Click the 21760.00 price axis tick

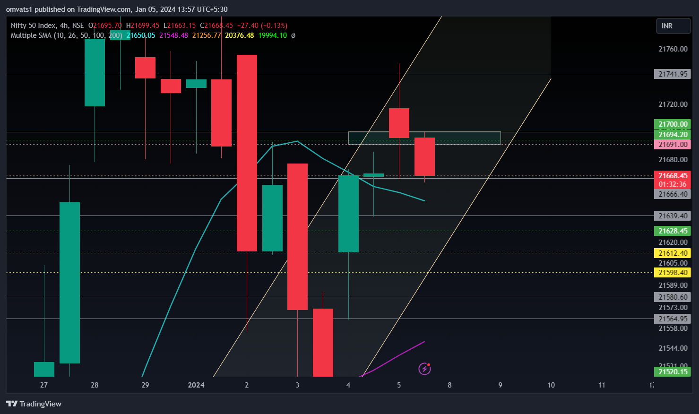point(673,49)
